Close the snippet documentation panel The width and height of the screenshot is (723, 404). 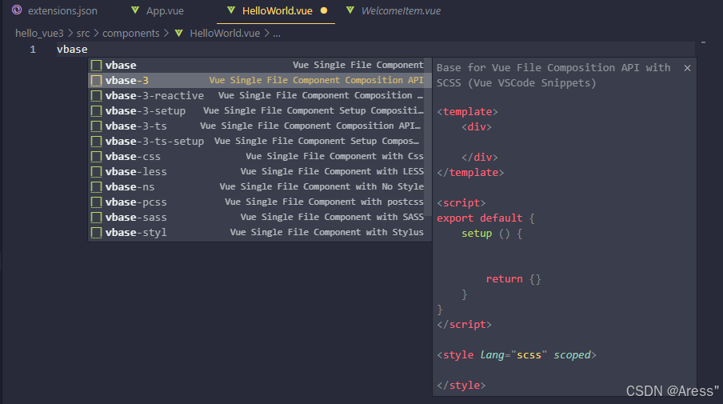pyautogui.click(x=687, y=68)
